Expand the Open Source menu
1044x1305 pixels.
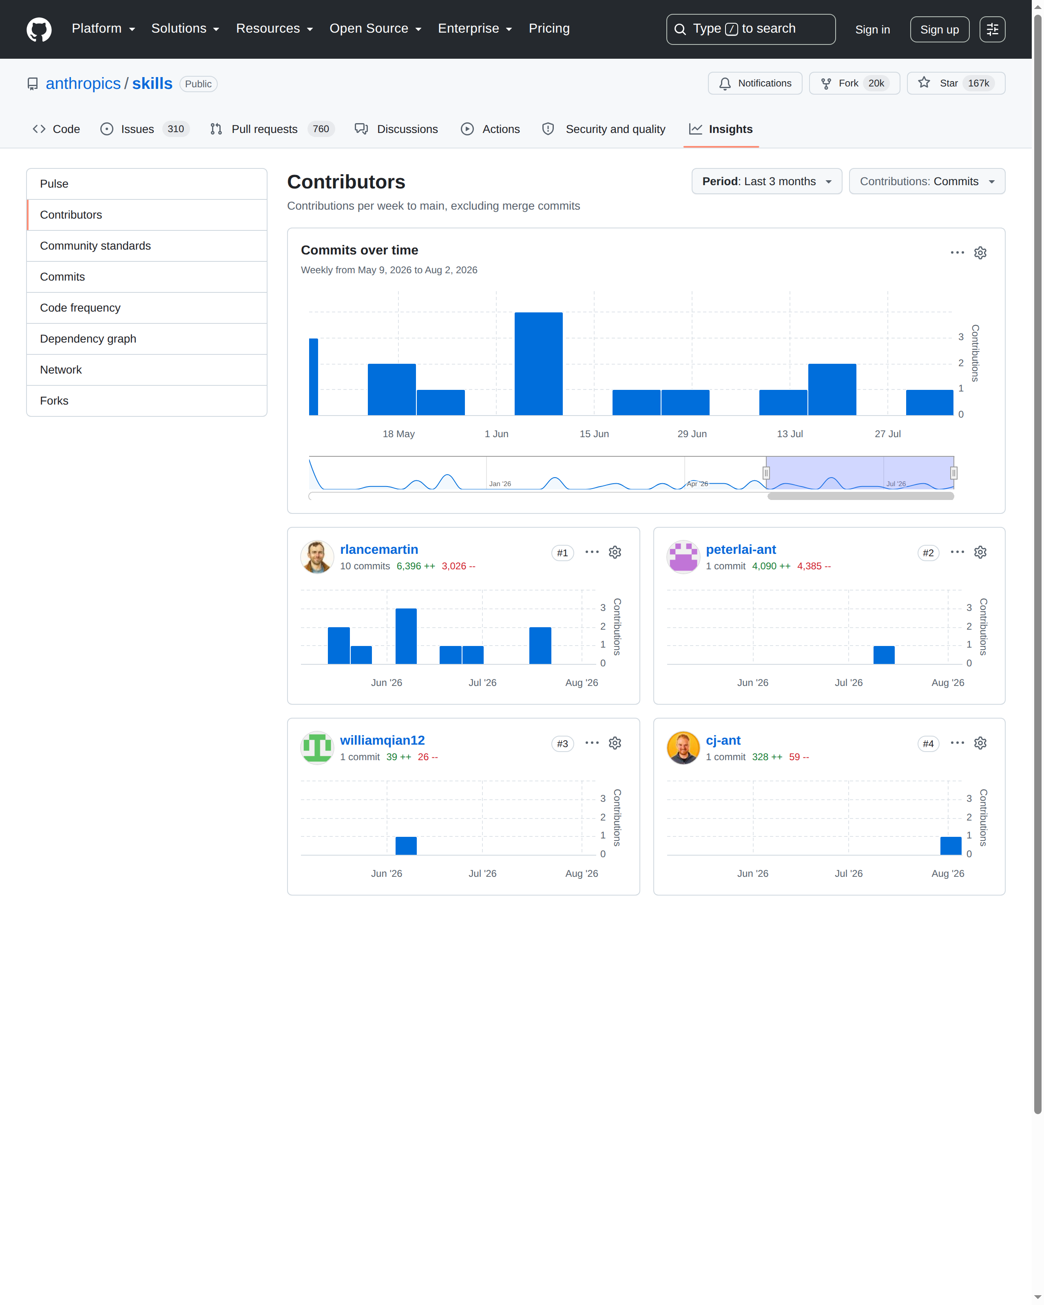375,29
